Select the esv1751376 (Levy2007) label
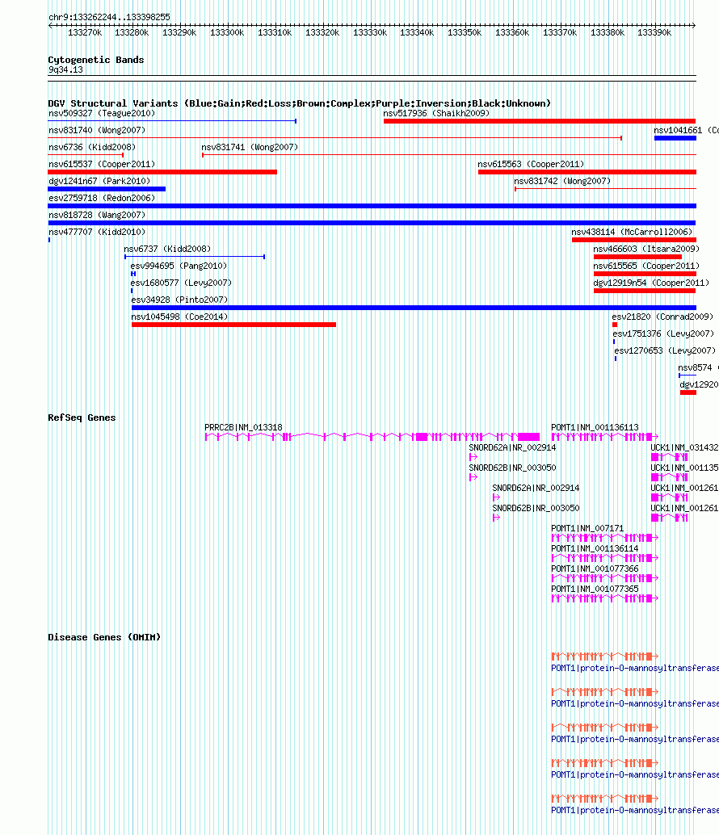Image resolution: width=719 pixels, height=835 pixels. click(663, 334)
